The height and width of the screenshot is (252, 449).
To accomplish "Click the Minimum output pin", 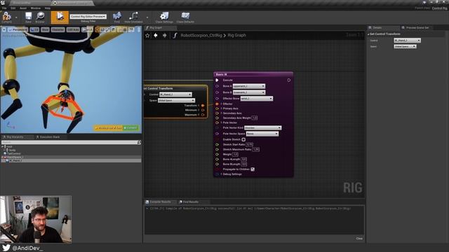I will point(203,110).
